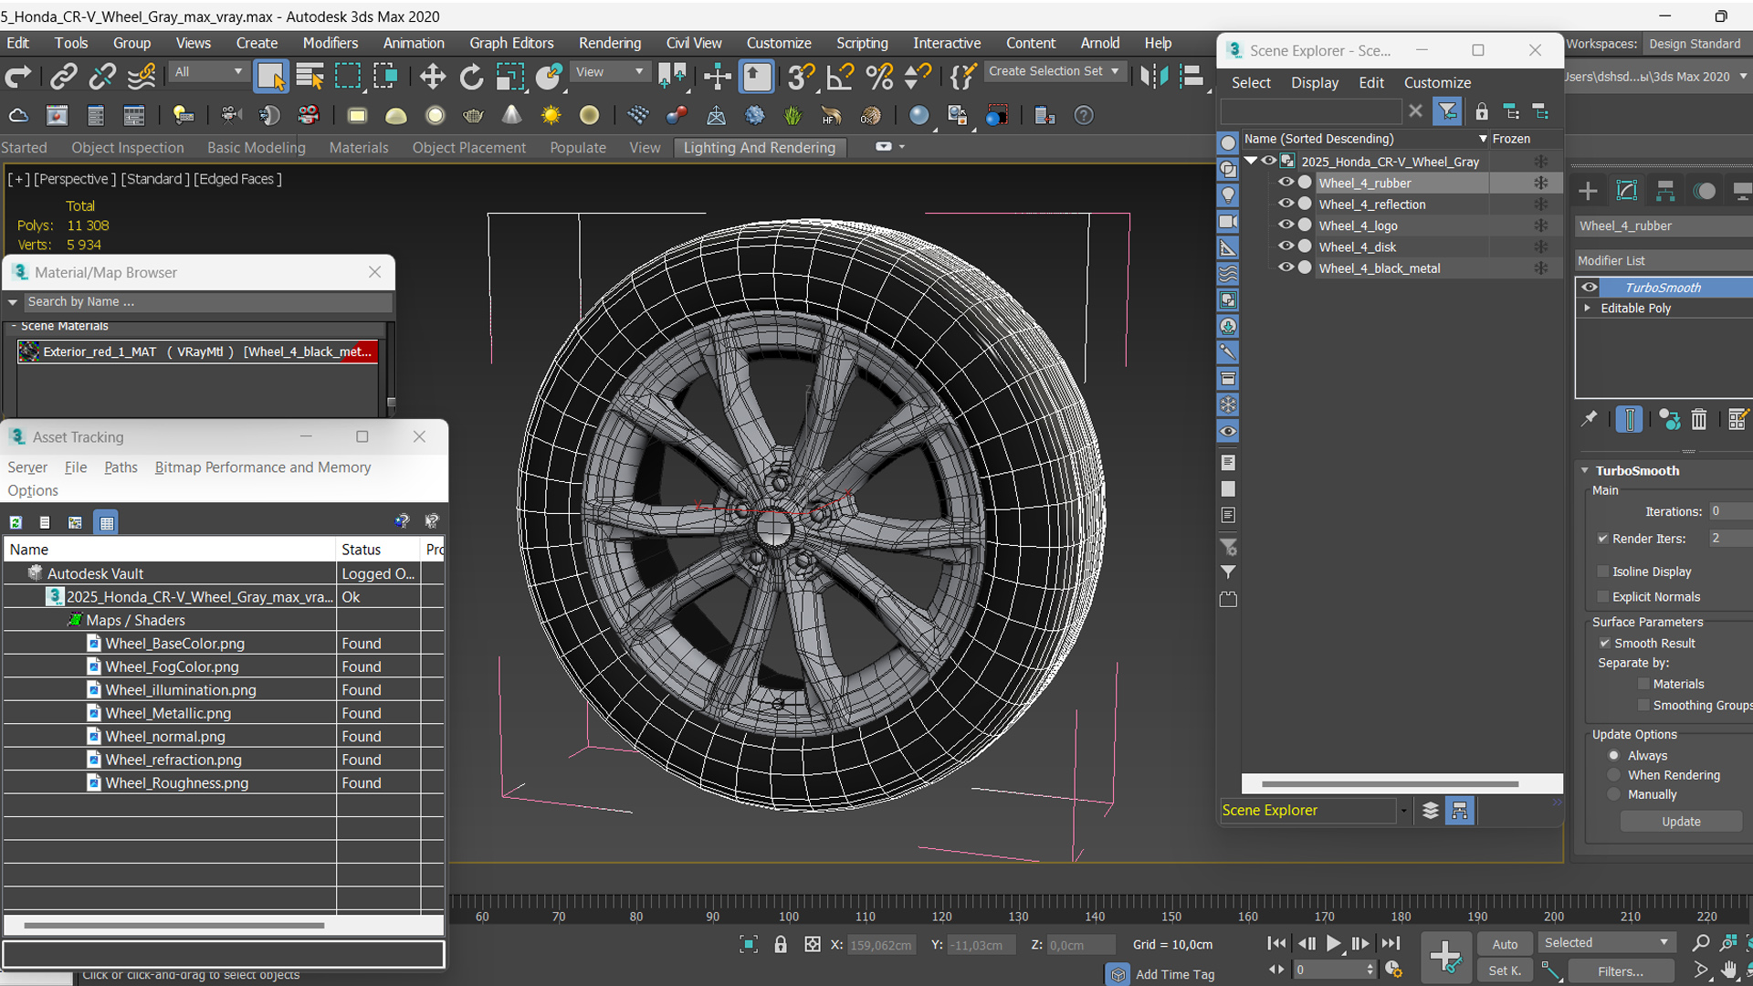The width and height of the screenshot is (1753, 986).
Task: Switch to the Materials ribbon tab
Action: pos(359,148)
